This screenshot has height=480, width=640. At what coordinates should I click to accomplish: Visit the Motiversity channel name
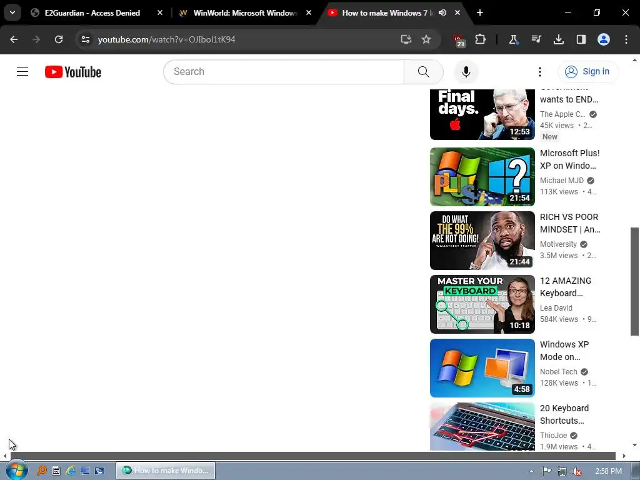(558, 244)
